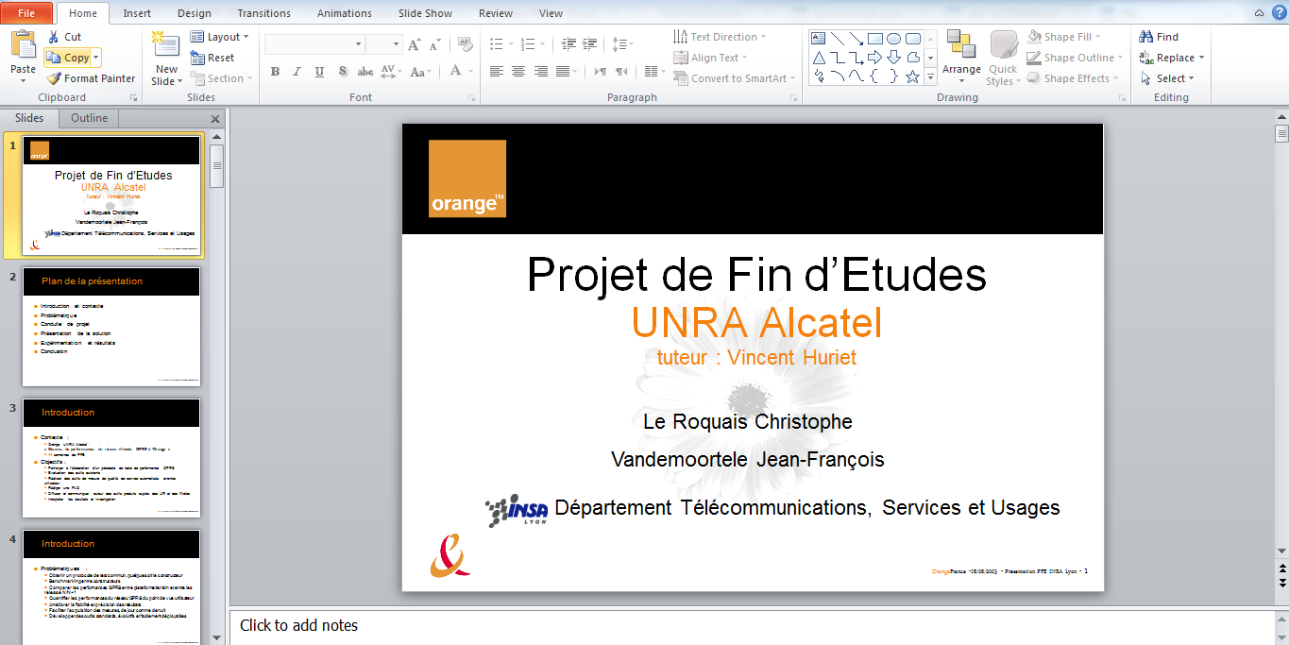Select the Rounded Rectangle shape

[912, 39]
